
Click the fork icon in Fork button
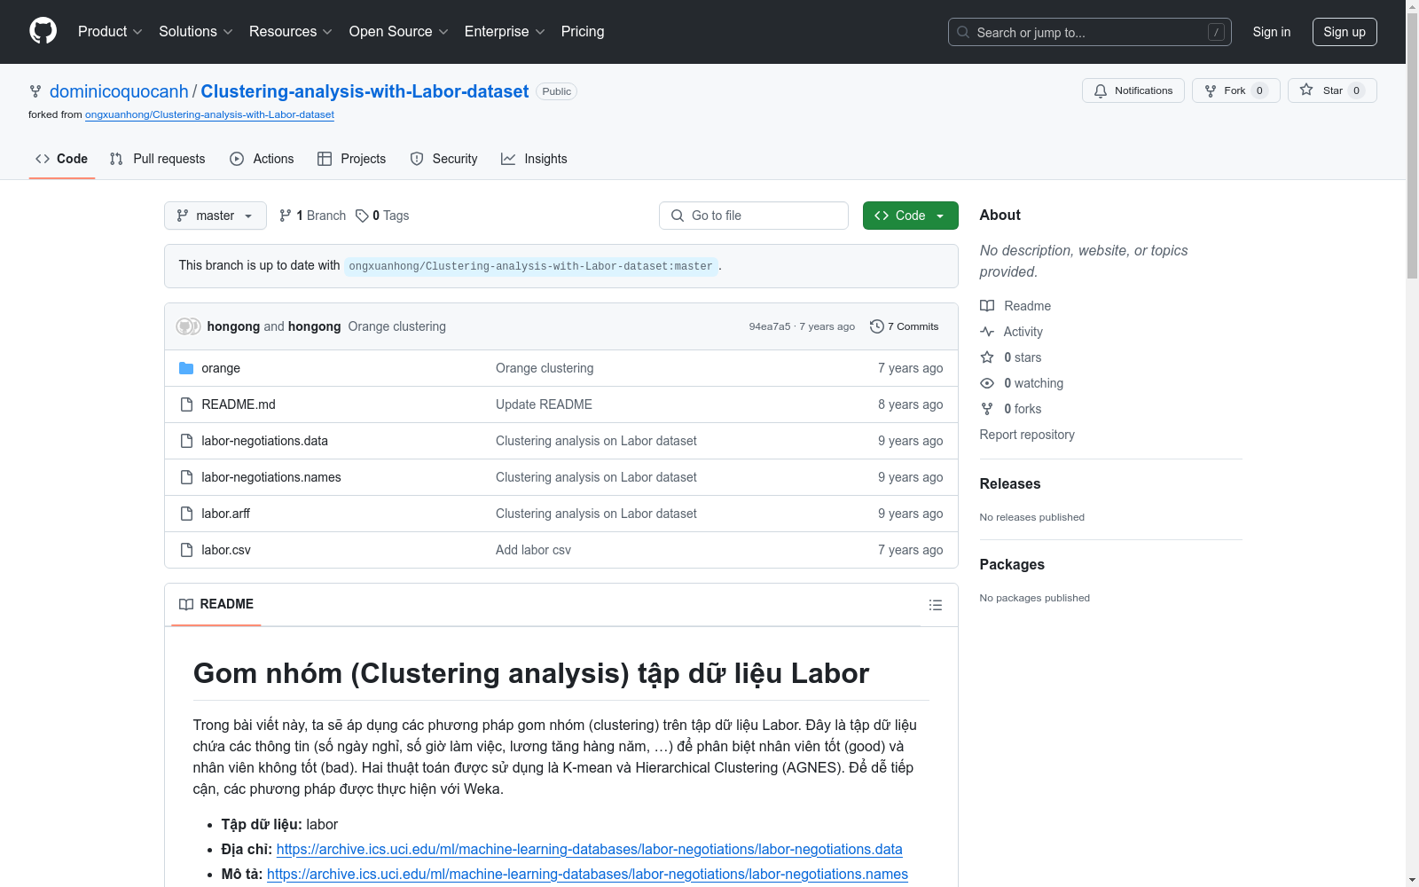(1211, 90)
